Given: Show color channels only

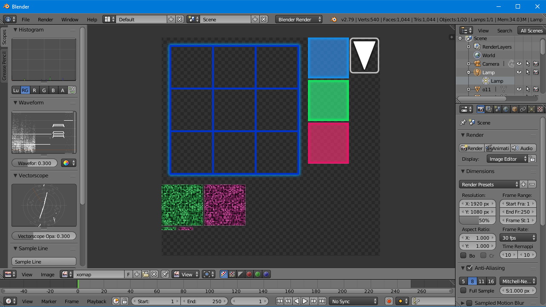Looking at the screenshot, I should pos(232,274).
